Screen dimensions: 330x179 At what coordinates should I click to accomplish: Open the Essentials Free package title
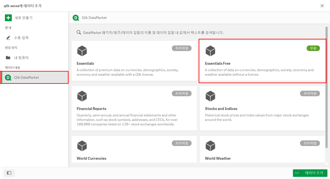(x=218, y=64)
